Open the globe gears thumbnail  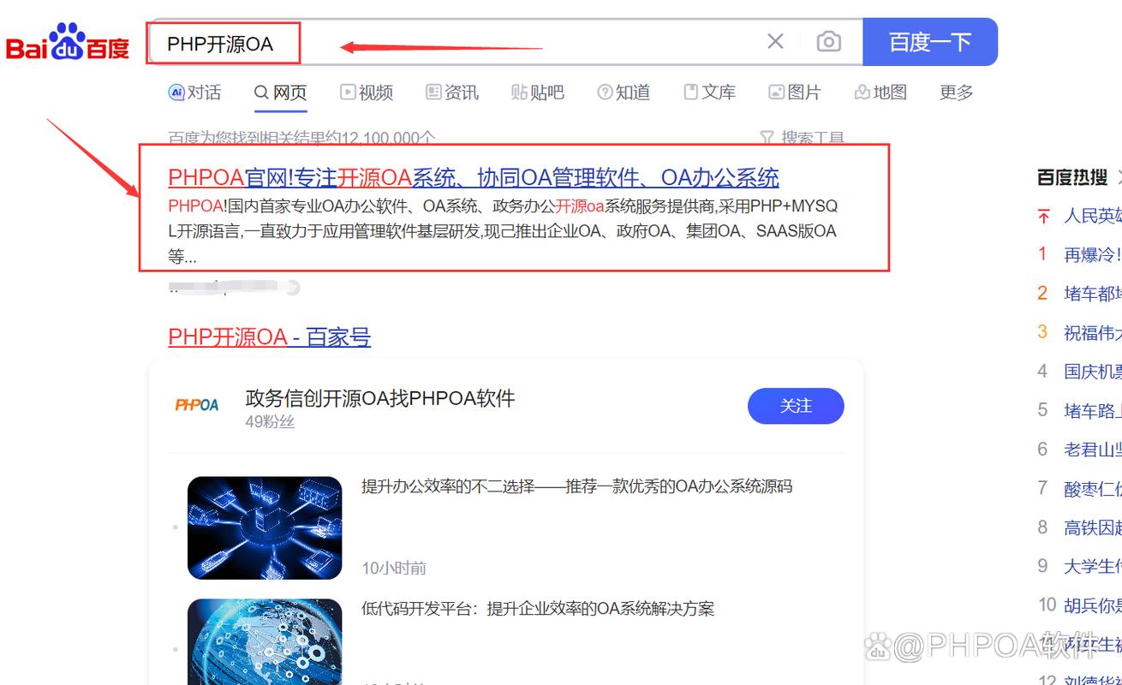click(x=265, y=641)
